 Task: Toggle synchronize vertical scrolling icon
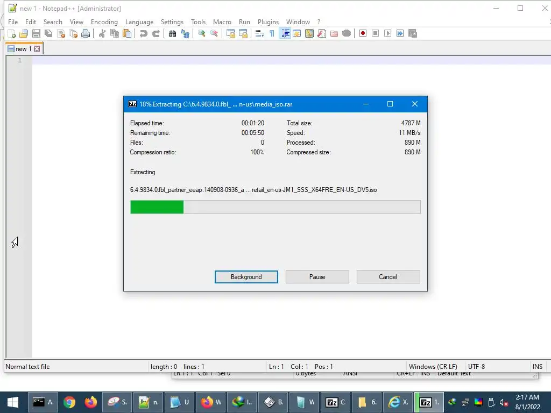(230, 33)
